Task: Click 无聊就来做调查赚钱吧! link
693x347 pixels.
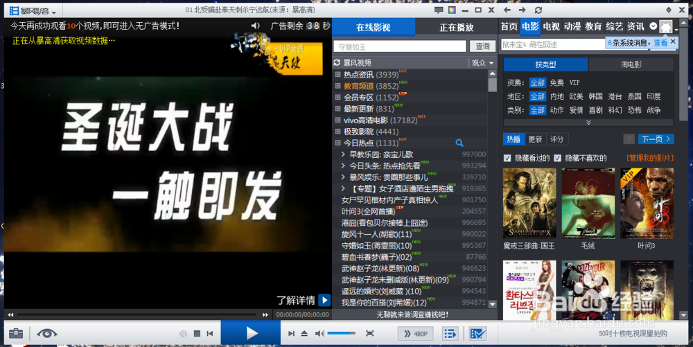Action: [x=412, y=314]
